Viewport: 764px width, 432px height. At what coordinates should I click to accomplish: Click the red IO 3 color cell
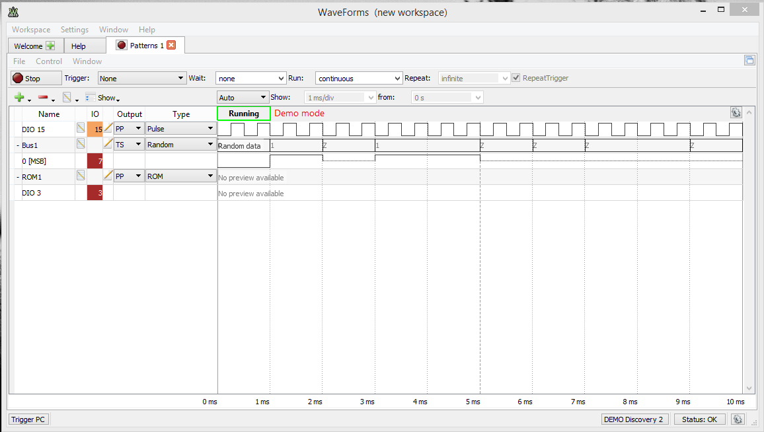(x=95, y=192)
